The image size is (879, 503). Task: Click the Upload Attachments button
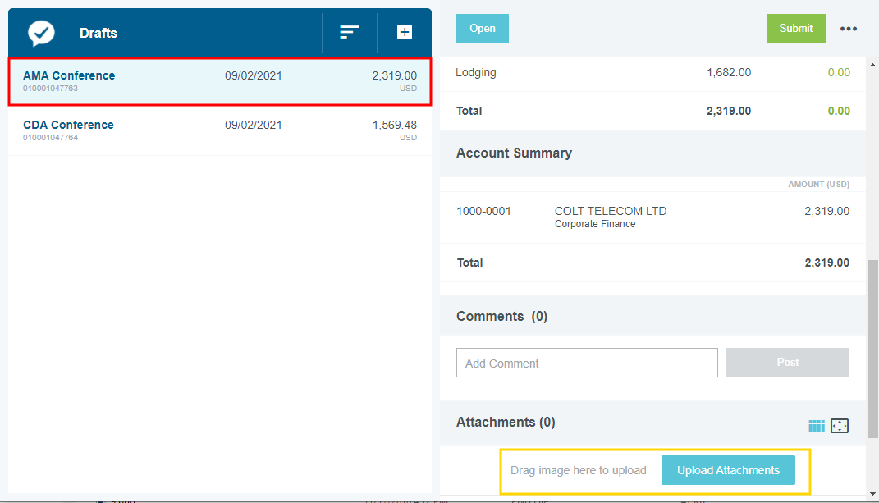728,470
